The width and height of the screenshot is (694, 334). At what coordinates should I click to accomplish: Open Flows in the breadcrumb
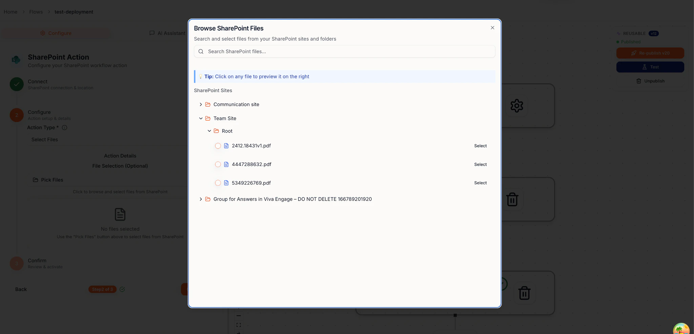[x=36, y=12]
